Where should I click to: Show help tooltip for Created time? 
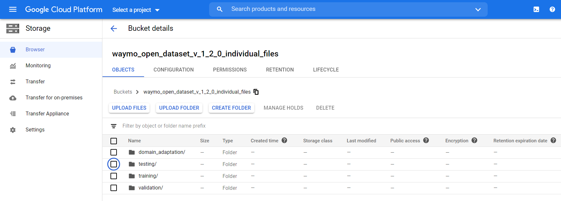click(x=284, y=140)
